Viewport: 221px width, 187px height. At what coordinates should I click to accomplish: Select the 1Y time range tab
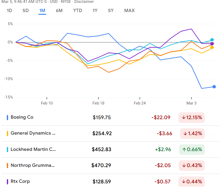click(x=95, y=11)
